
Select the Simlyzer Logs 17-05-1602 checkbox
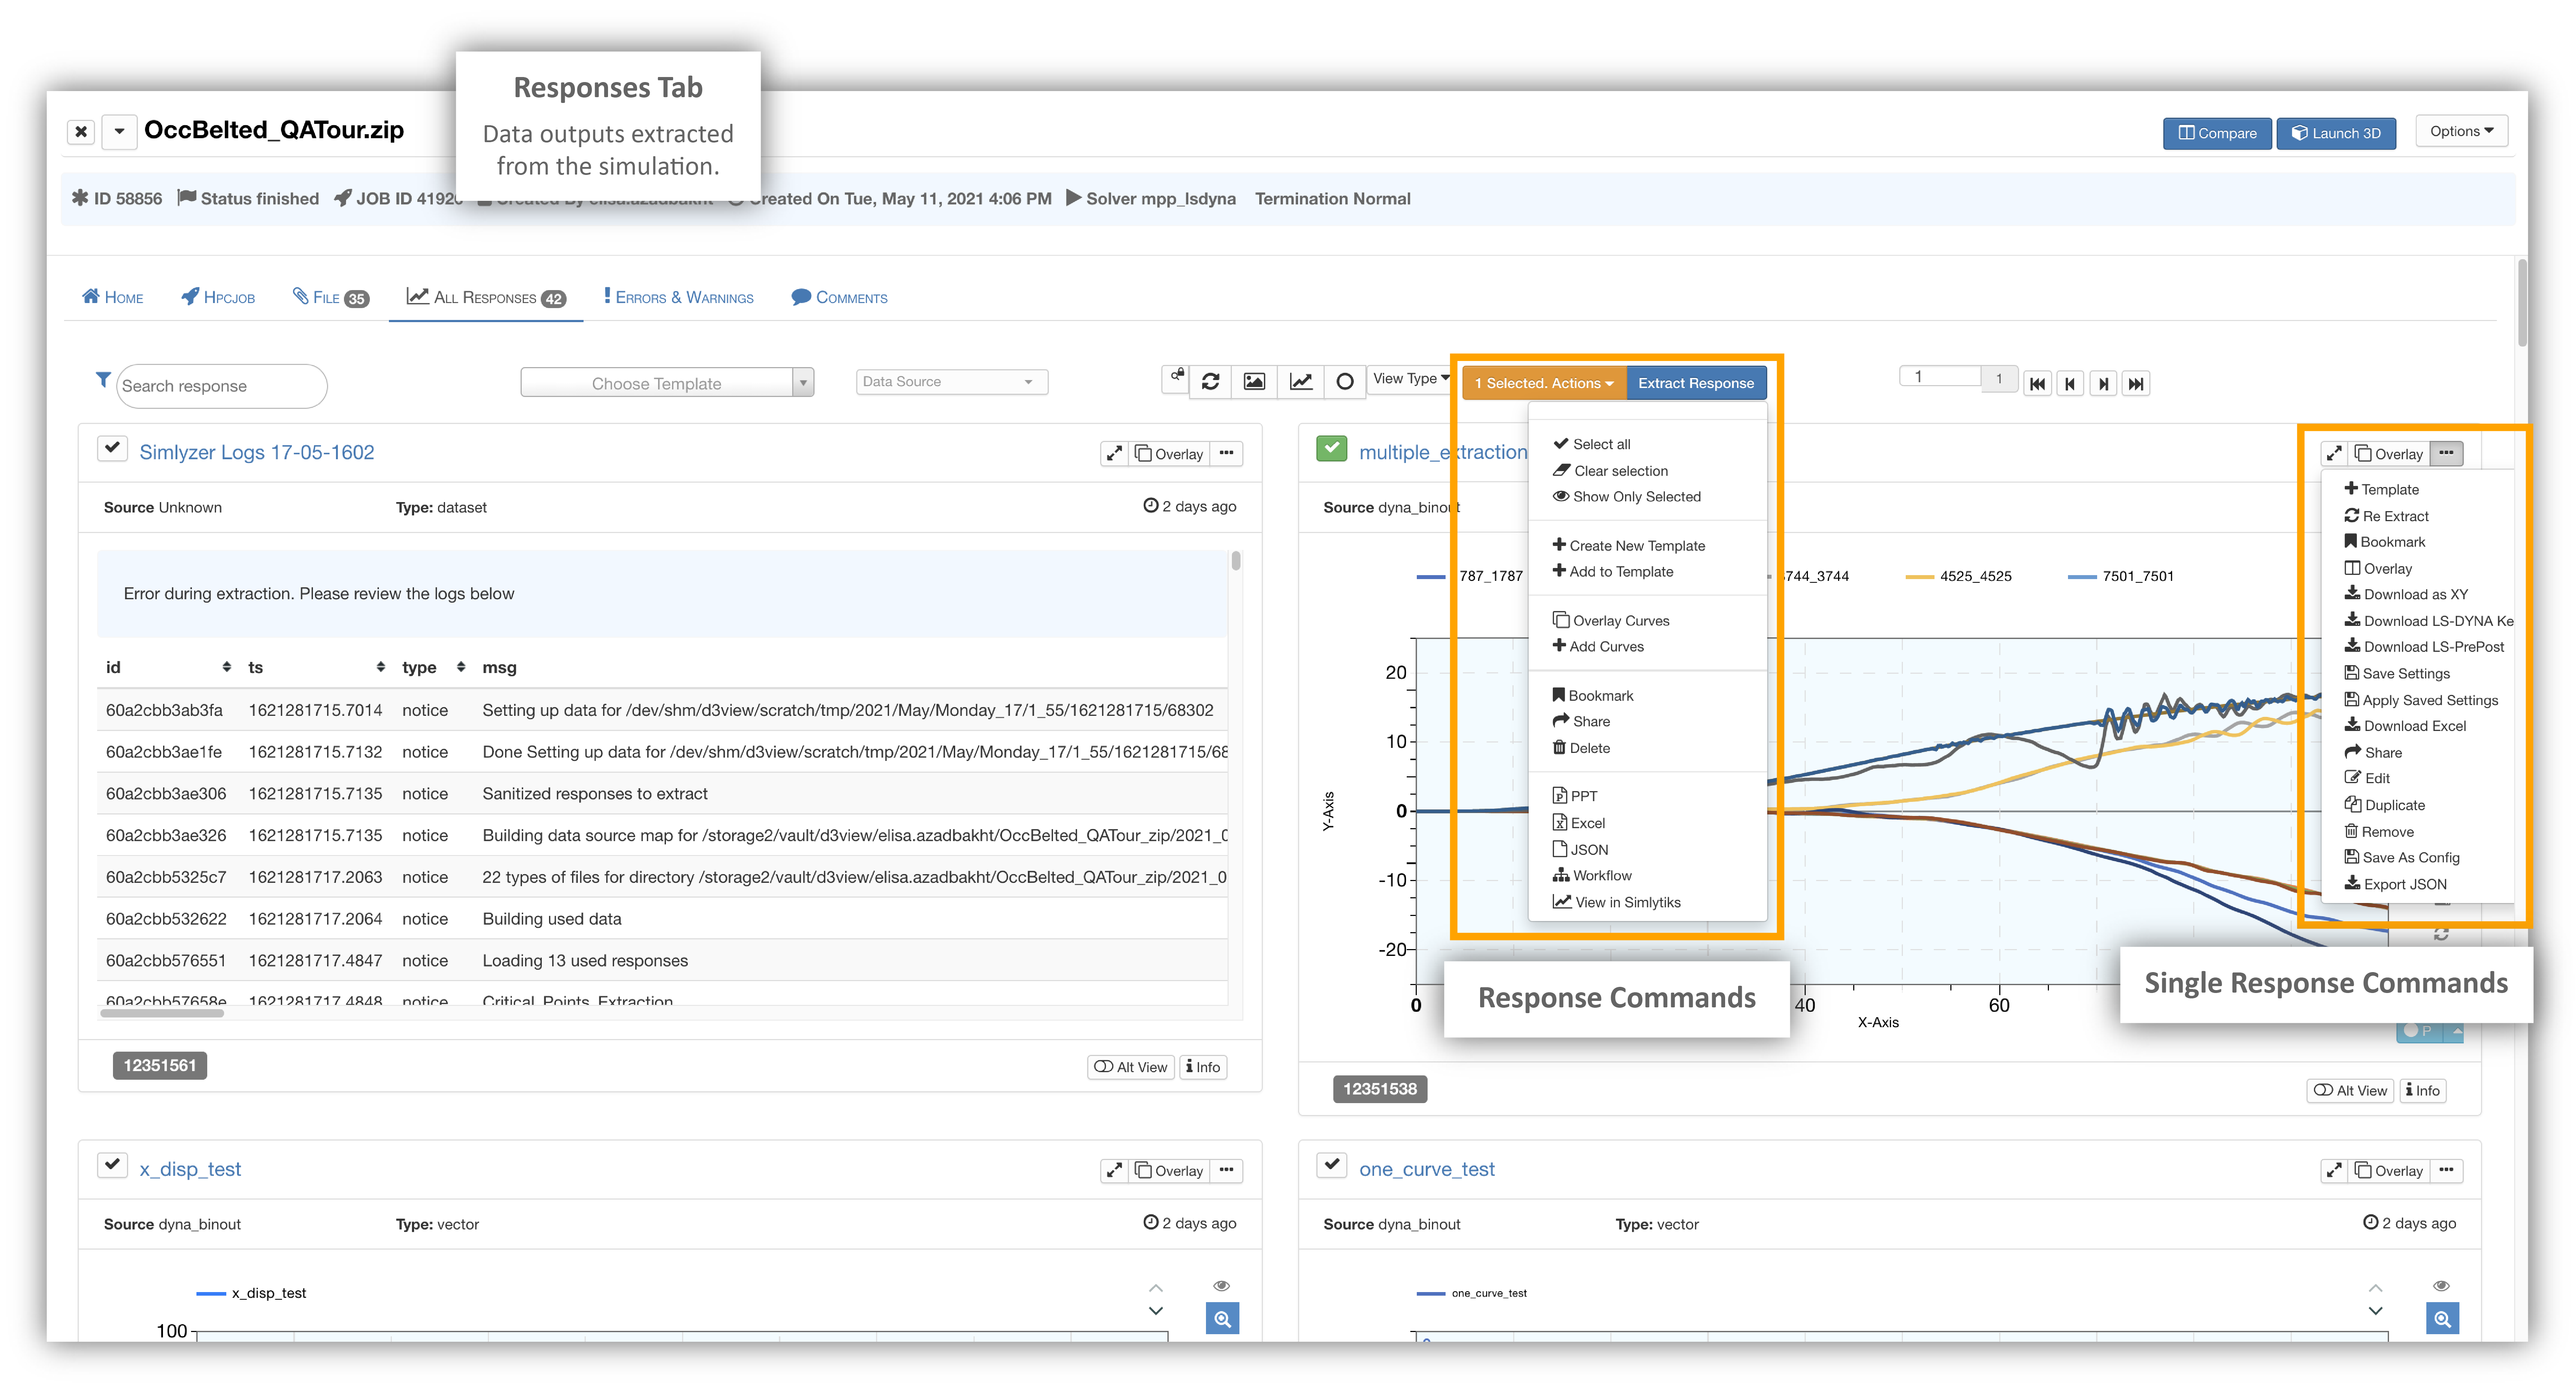(x=112, y=448)
